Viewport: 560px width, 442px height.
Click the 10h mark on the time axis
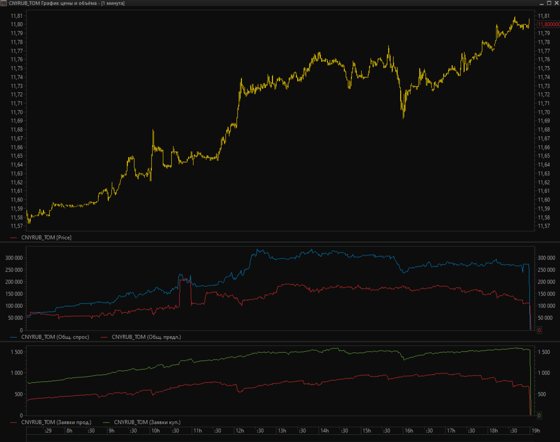(155, 430)
